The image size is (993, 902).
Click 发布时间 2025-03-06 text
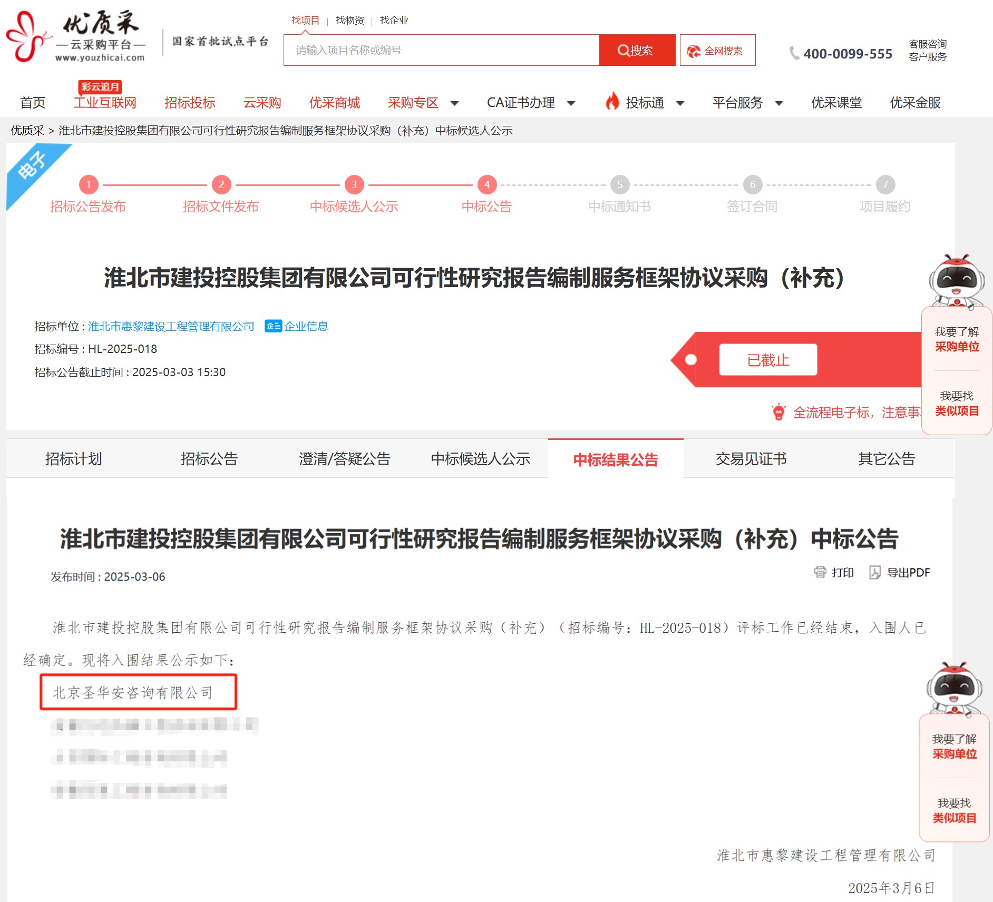tap(108, 577)
